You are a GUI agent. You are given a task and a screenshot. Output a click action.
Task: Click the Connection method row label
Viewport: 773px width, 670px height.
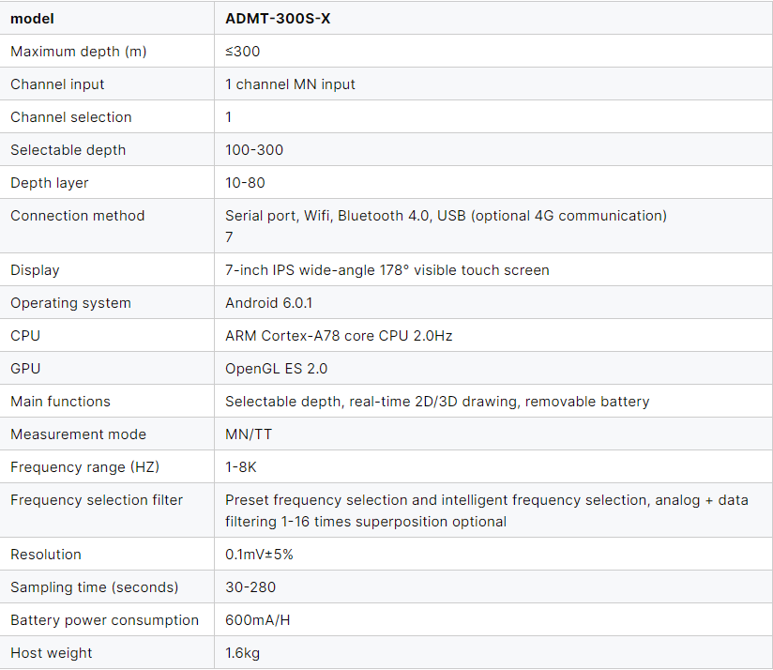pyautogui.click(x=78, y=216)
